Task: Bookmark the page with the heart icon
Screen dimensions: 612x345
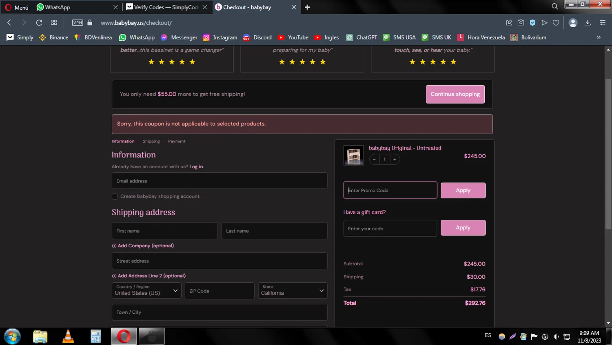Action: [x=556, y=23]
